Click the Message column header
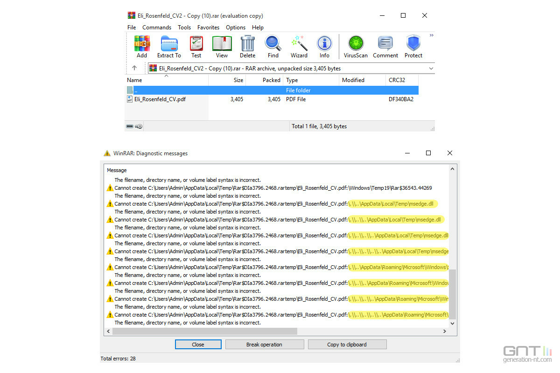The width and height of the screenshot is (560, 373). 117,170
